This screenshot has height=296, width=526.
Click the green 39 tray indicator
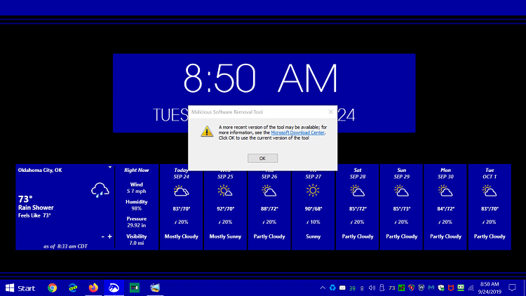pyautogui.click(x=352, y=288)
